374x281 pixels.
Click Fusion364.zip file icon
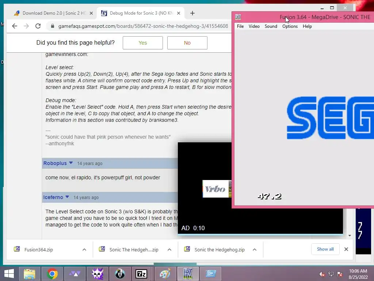click(17, 249)
